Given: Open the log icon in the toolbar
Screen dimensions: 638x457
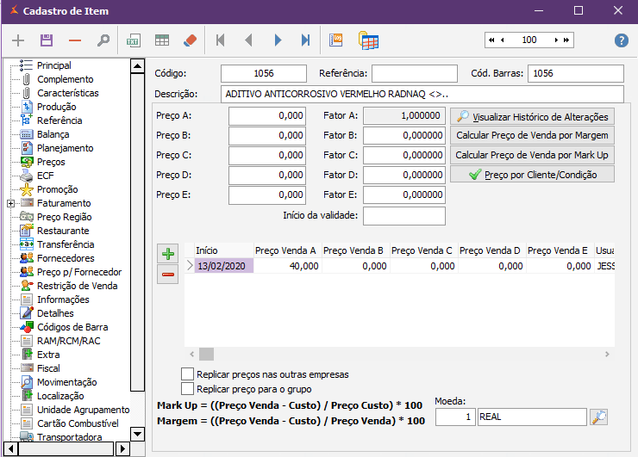Looking at the screenshot, I should (335, 40).
